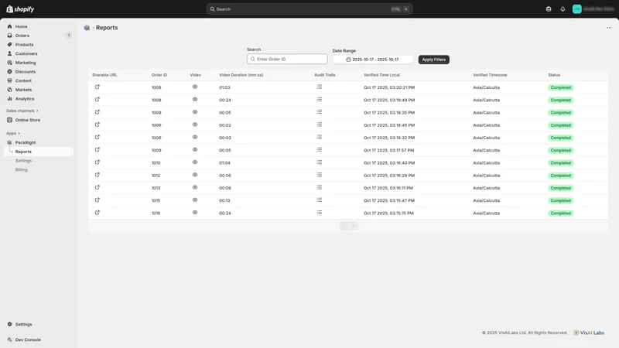This screenshot has width=619, height=348.
Task: View the 01:03 duration video
Action: (x=195, y=87)
